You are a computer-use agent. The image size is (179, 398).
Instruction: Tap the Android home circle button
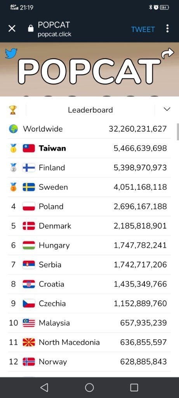click(x=89, y=388)
